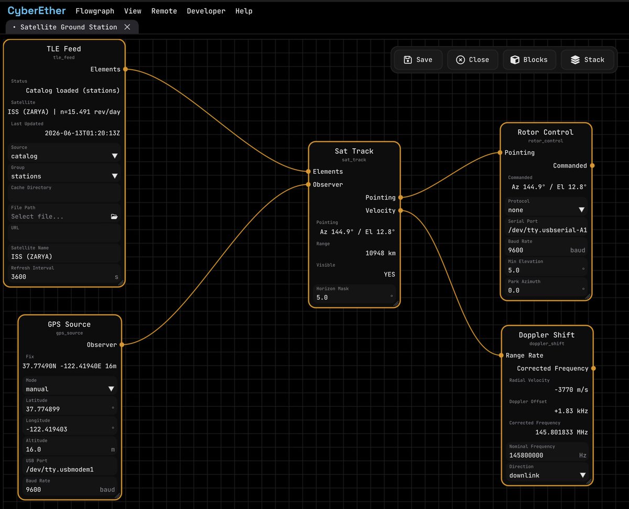The image size is (629, 509).
Task: Click the Save floppy disk icon
Action: pyautogui.click(x=408, y=60)
